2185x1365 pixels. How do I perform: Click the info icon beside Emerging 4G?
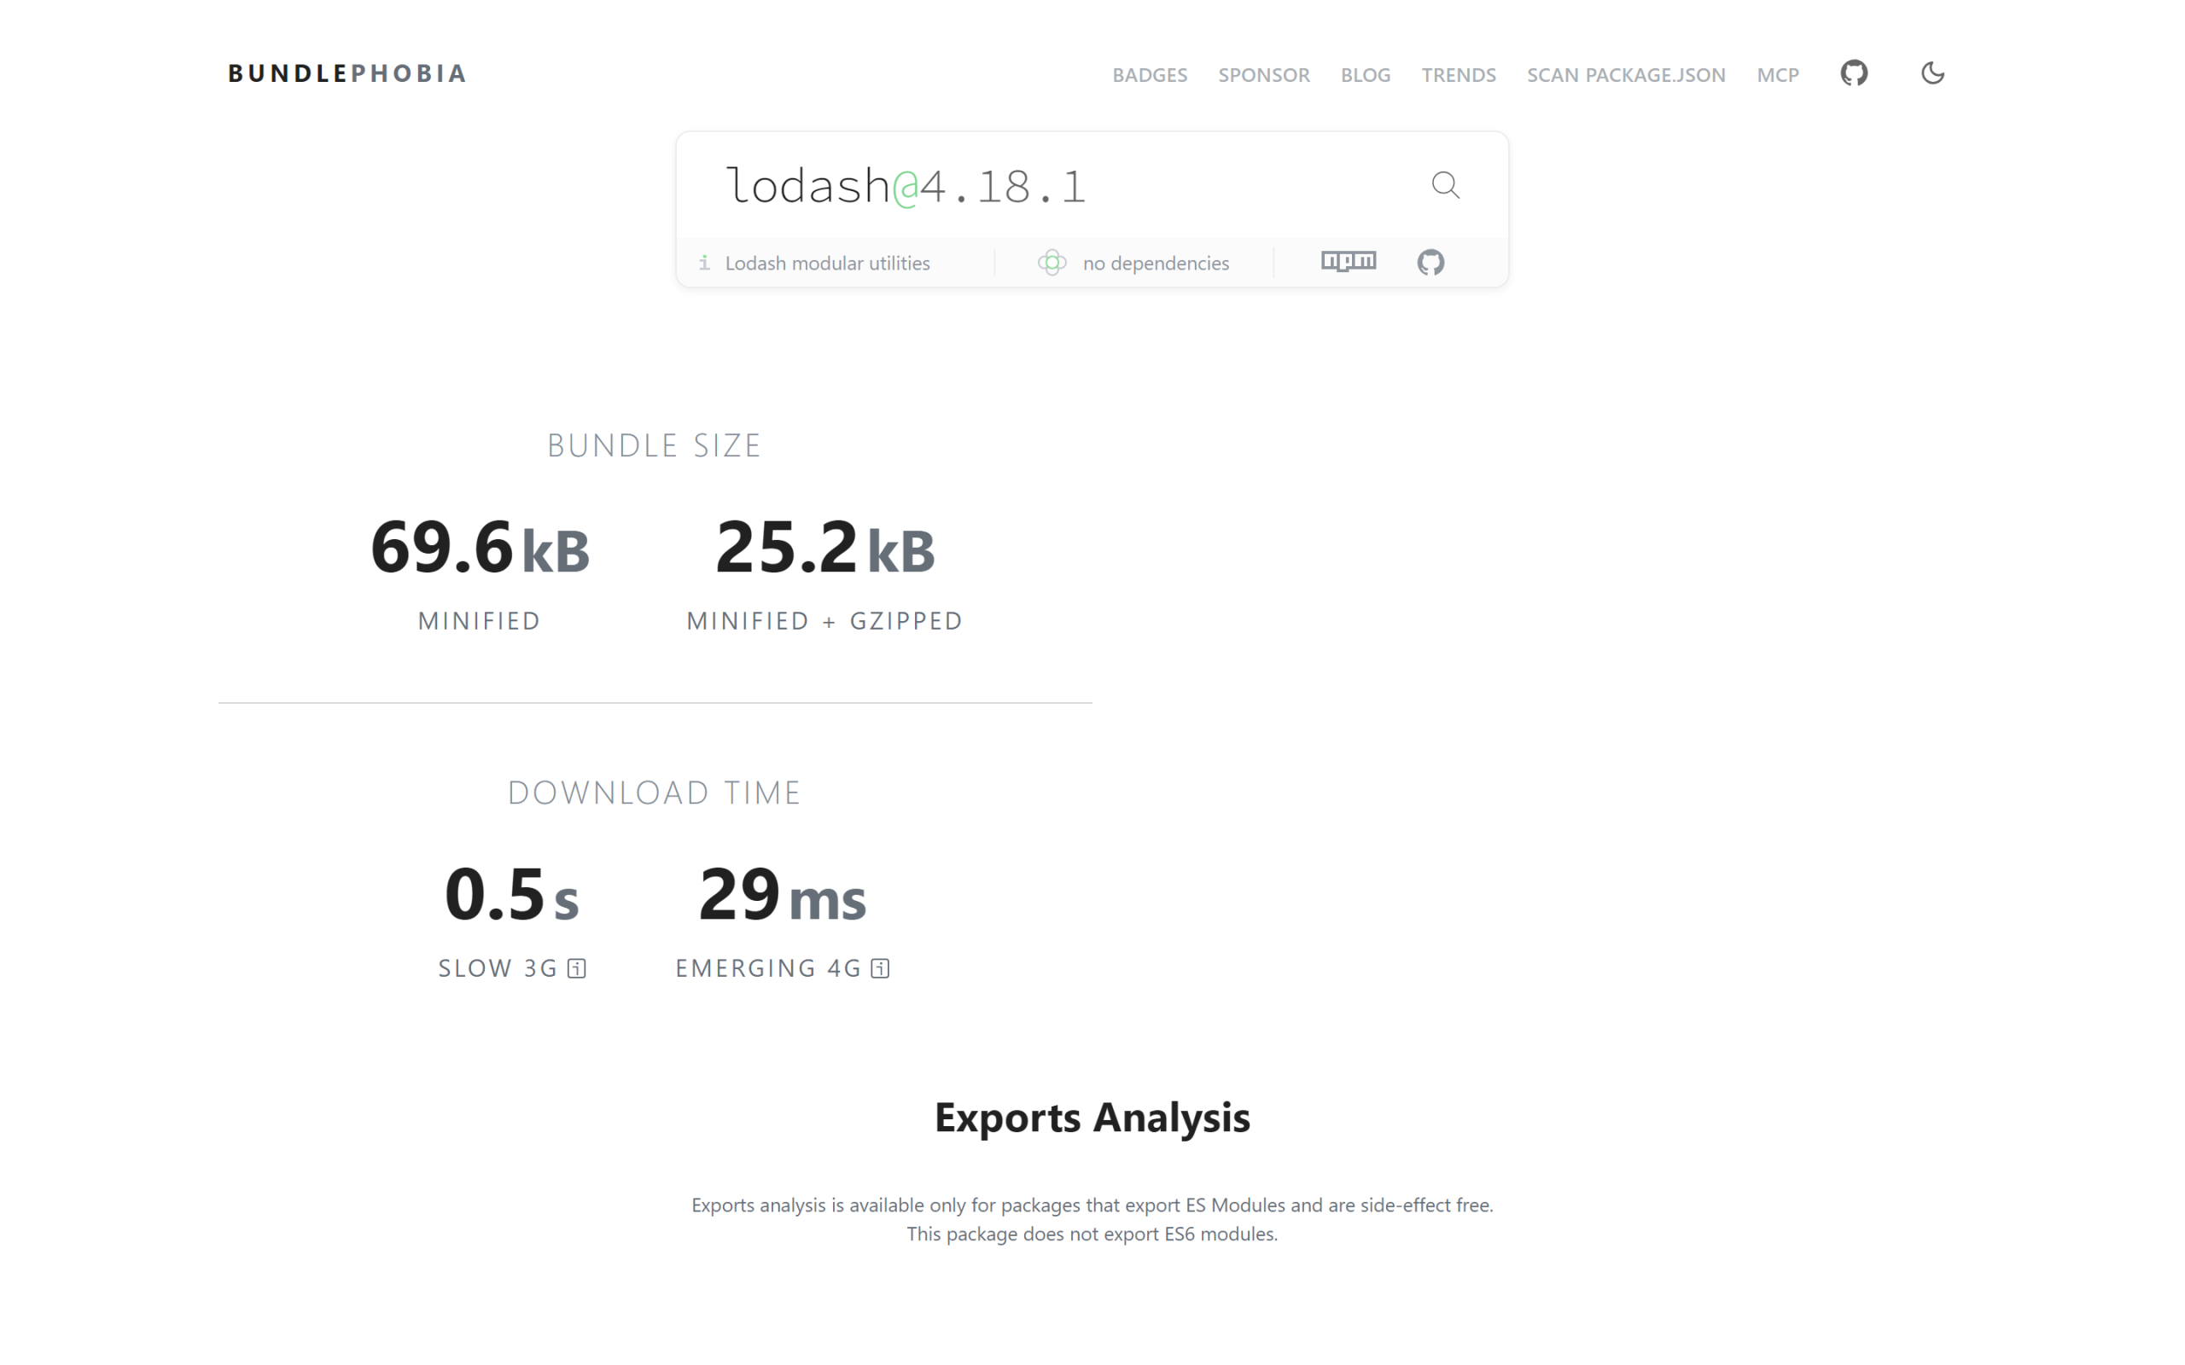pyautogui.click(x=880, y=968)
